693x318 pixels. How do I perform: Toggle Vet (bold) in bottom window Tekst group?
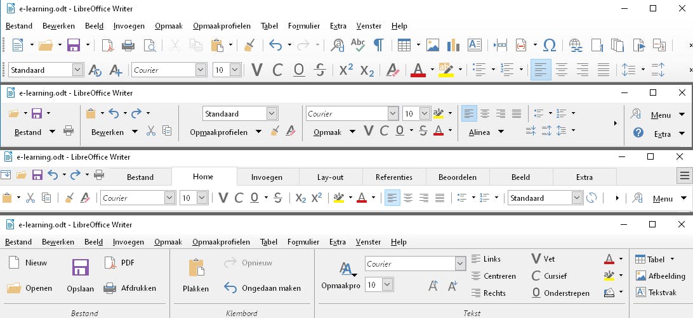coord(543,259)
